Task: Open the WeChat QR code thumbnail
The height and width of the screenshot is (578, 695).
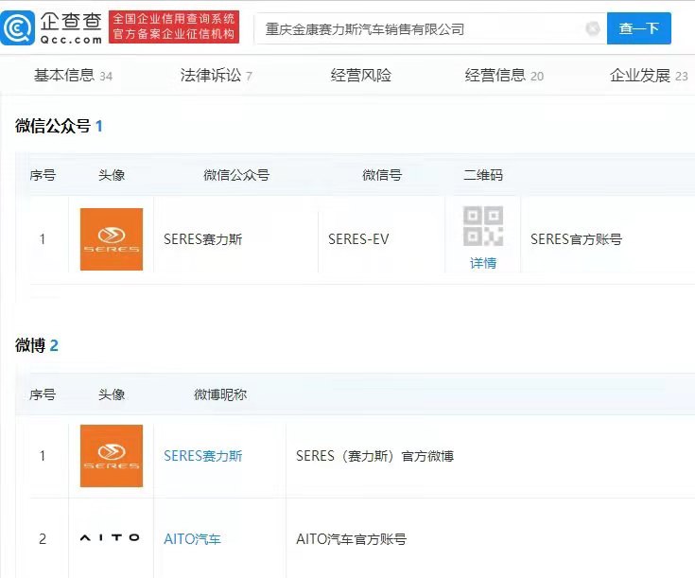Action: click(483, 226)
